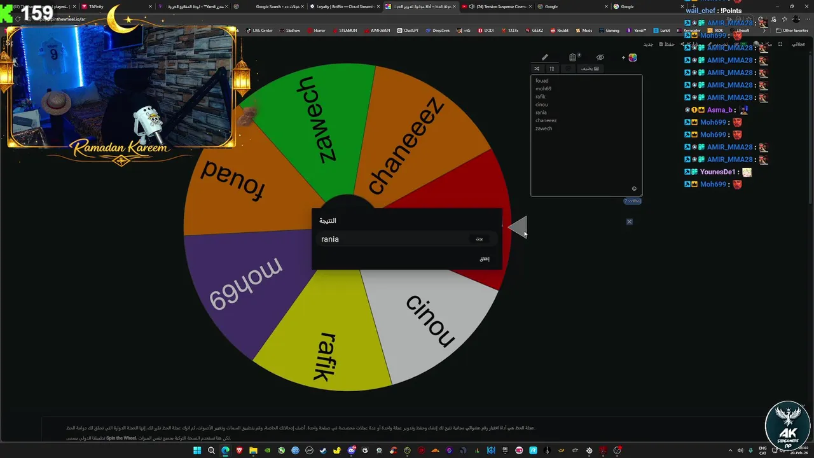Open the Other favorites folder
Screen dimensions: 814x458
click(x=792, y=30)
